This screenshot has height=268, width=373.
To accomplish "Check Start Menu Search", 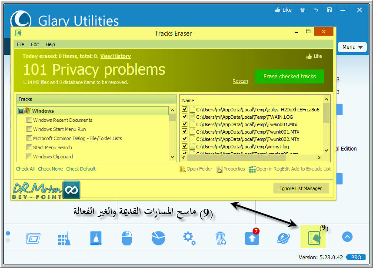I will point(29,147).
